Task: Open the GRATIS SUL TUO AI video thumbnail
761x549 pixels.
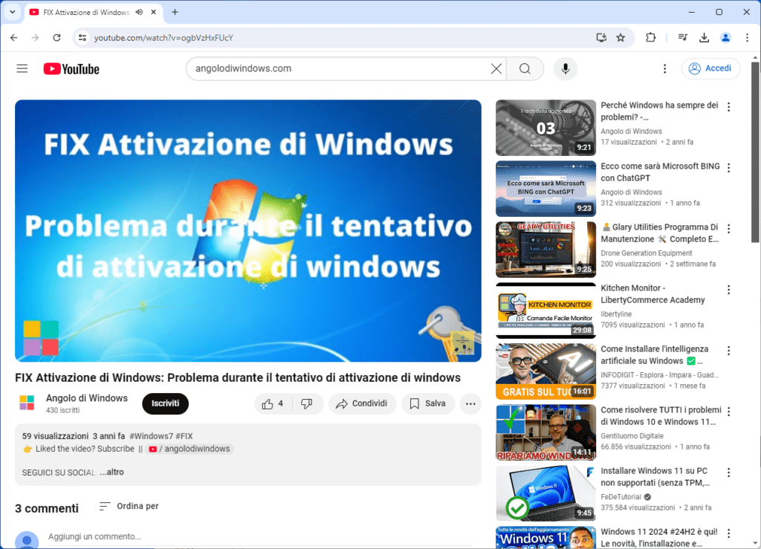Action: click(x=545, y=371)
